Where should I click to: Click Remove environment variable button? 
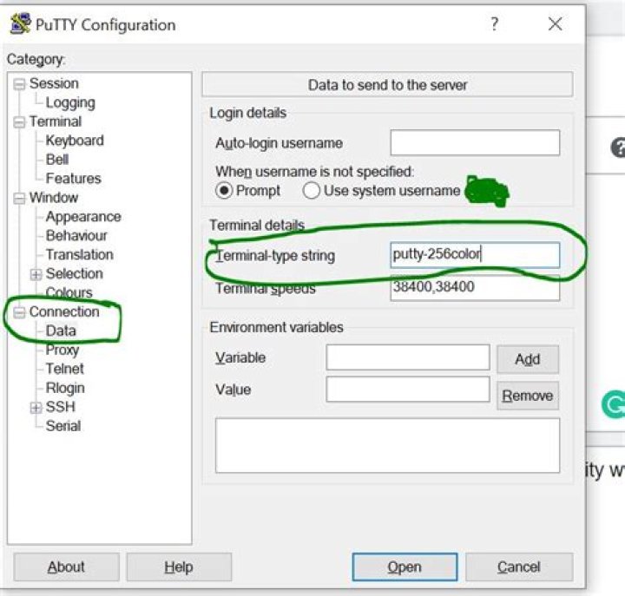[528, 396]
